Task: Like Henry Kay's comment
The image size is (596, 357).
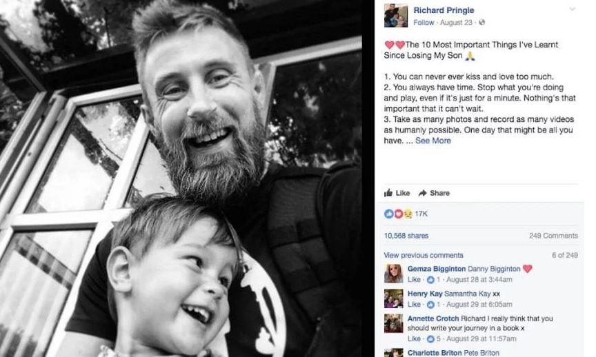Action: click(414, 304)
